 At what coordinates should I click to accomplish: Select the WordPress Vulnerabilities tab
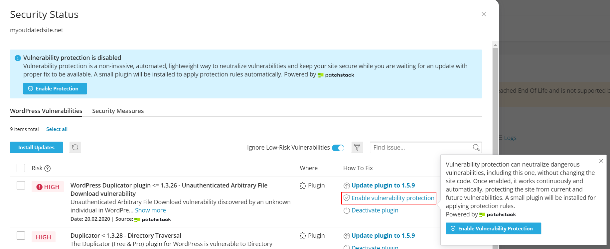coord(46,111)
